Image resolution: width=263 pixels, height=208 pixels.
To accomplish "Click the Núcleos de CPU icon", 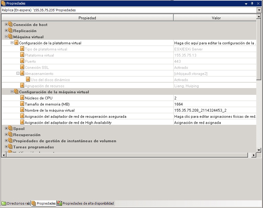I will point(22,98).
